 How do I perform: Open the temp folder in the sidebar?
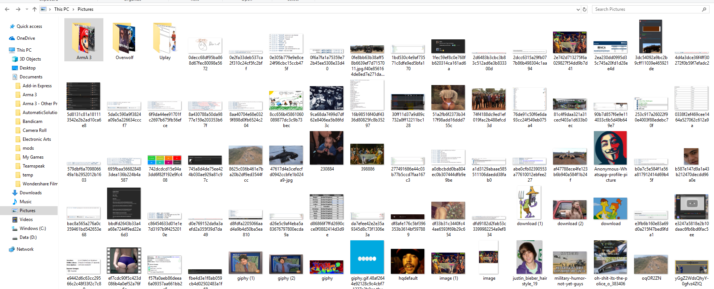[x=28, y=175]
